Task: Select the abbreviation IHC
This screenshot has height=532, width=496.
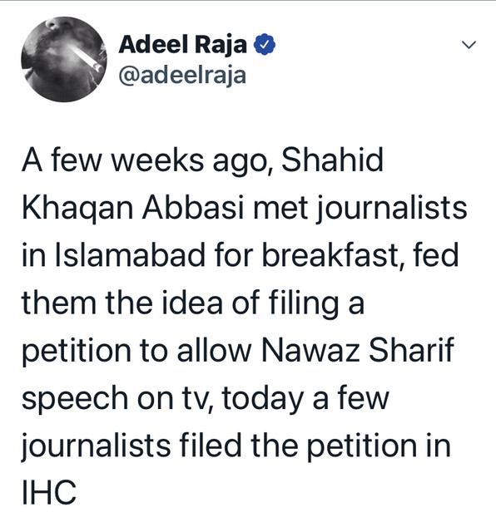Action: tap(49, 492)
